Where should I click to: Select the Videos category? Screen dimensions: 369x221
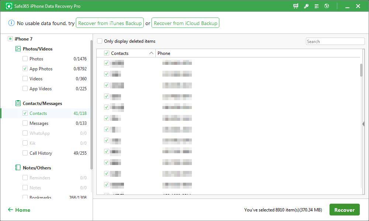click(36, 79)
